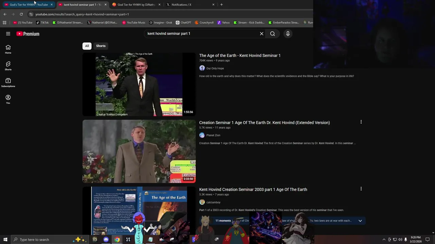The width and height of the screenshot is (435, 244).
Task: Open the Crunchyroll bookmark
Action: (x=204, y=23)
